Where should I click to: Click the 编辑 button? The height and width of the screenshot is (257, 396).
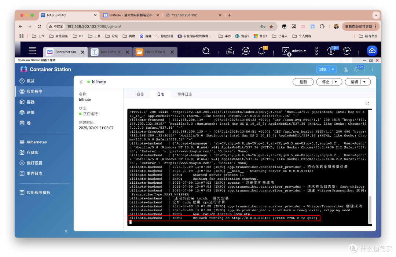pos(354,82)
